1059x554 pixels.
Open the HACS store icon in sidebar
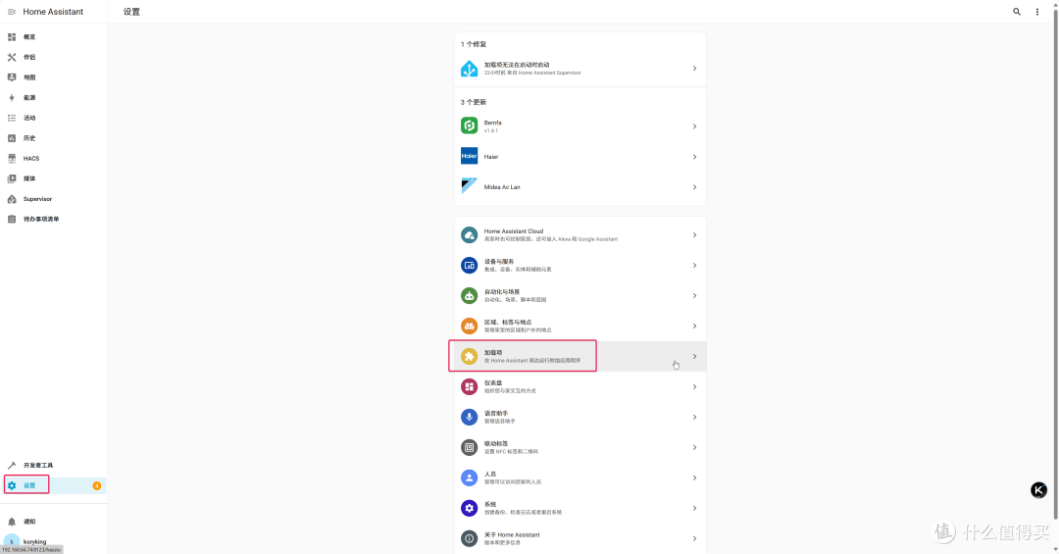[x=12, y=158]
